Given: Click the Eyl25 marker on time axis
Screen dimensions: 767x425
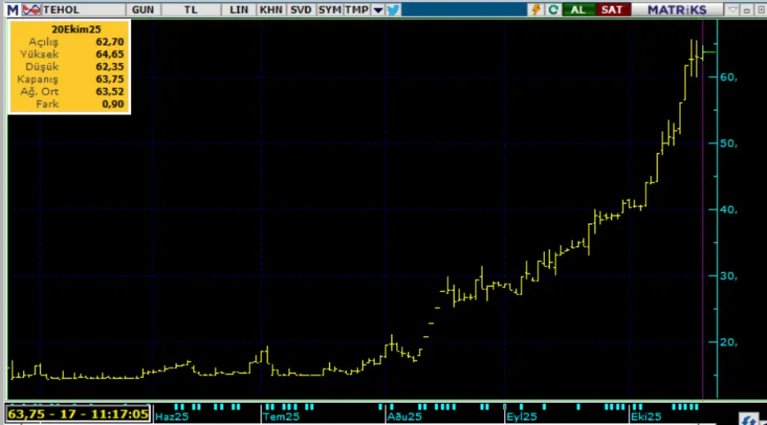Looking at the screenshot, I should (522, 416).
